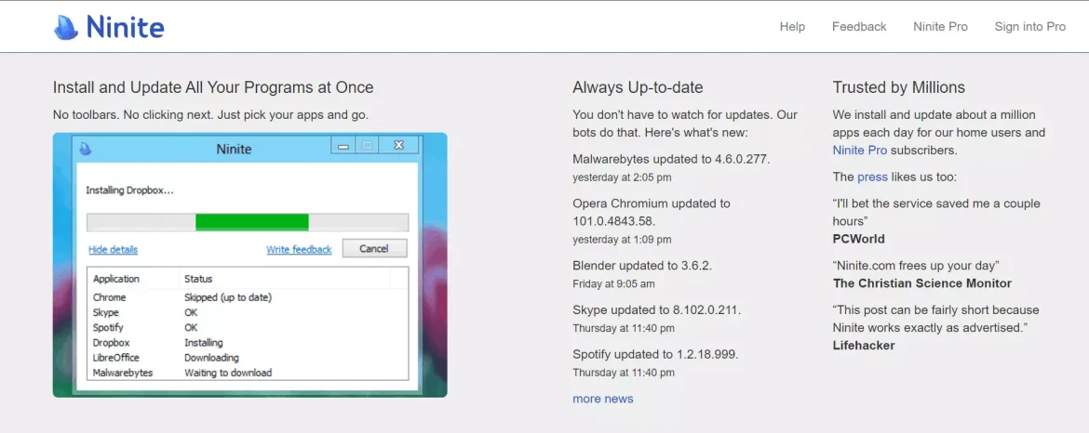Click the Lifehacker attribution text
This screenshot has width=1089, height=433.
coord(863,345)
